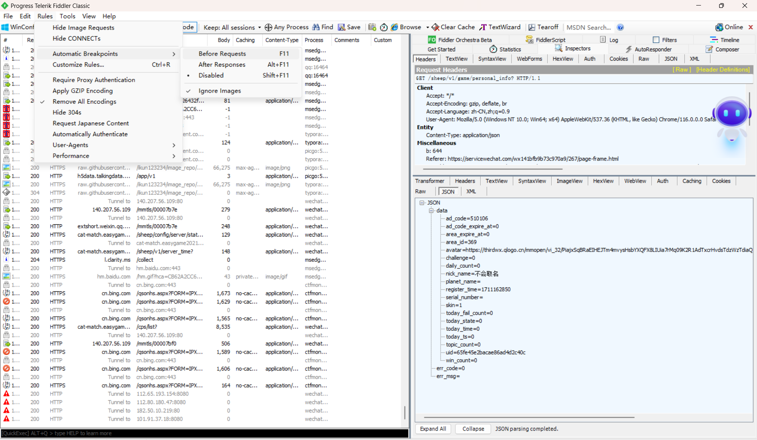Screen dimensions: 757x440
Task: Click the red warning icon for 112.65.193.154:8080 row
Action: tap(6, 394)
